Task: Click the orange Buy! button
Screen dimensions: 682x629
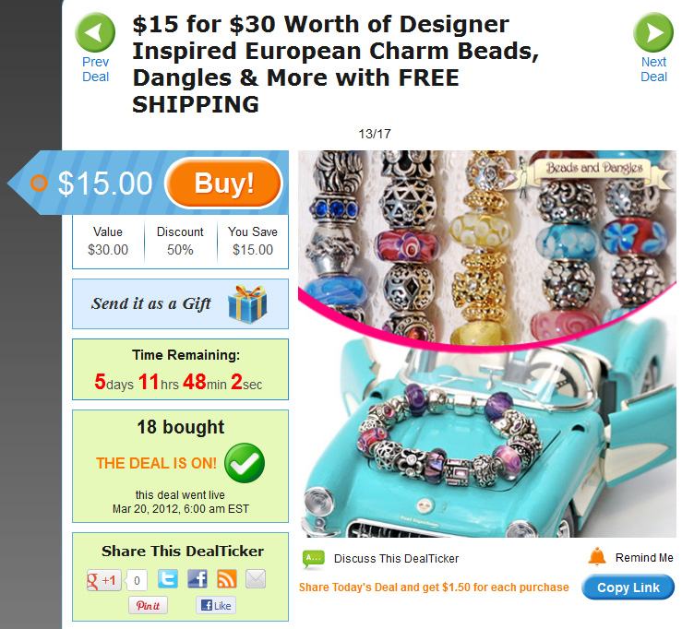Action: [x=224, y=183]
